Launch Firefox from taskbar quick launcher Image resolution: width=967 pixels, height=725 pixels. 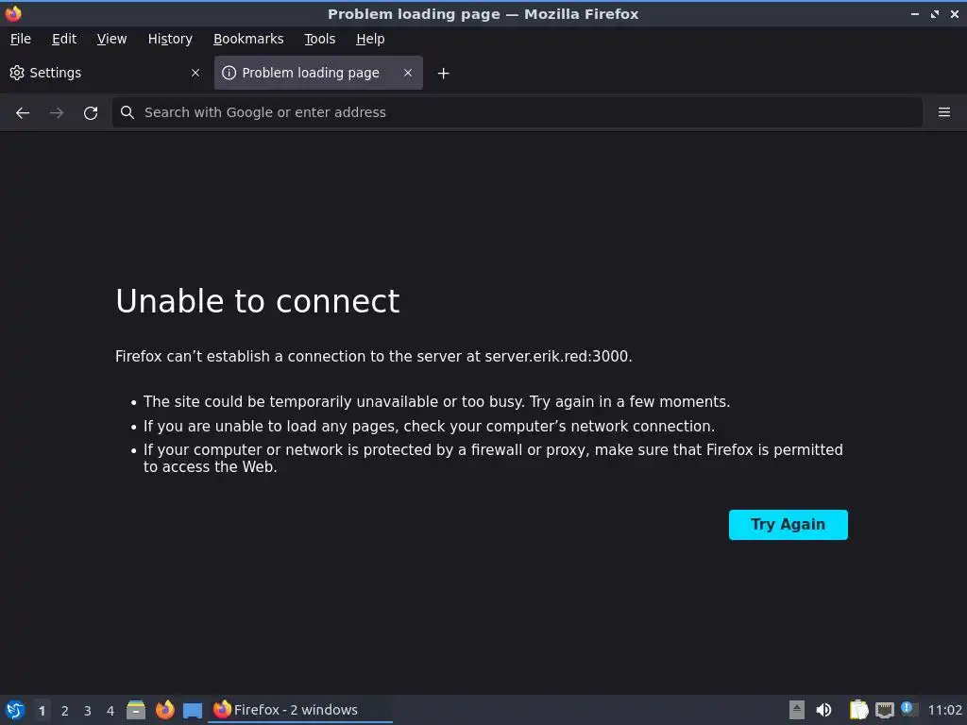tap(164, 710)
